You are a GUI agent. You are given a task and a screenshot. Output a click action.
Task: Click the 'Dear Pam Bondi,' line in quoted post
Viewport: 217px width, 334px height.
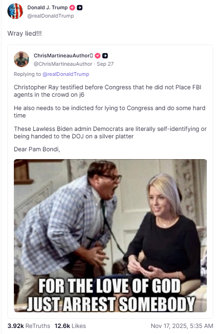[x=37, y=149]
